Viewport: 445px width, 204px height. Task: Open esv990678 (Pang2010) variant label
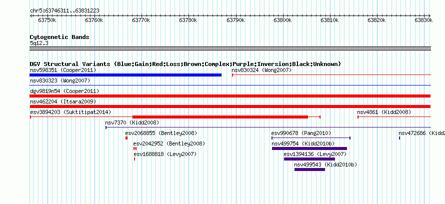pyautogui.click(x=301, y=133)
